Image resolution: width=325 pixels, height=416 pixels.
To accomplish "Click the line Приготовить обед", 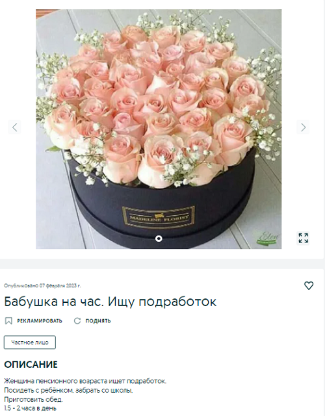I will [x=33, y=399].
